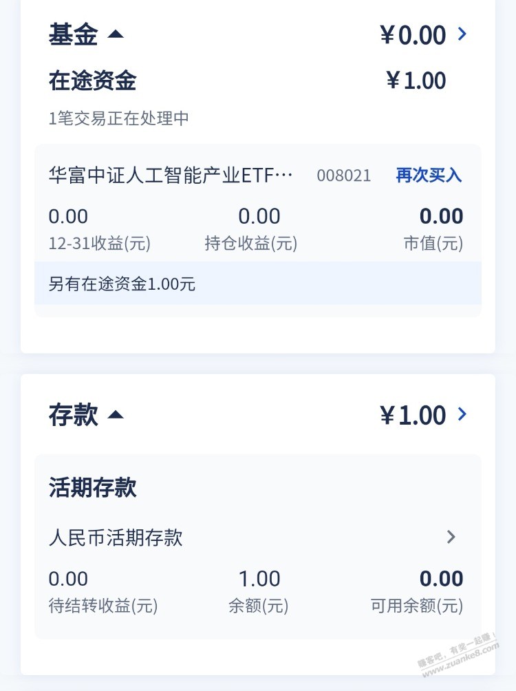The image size is (516, 691).
Task: Collapse the 基金 section triangle
Action: pyautogui.click(x=116, y=34)
